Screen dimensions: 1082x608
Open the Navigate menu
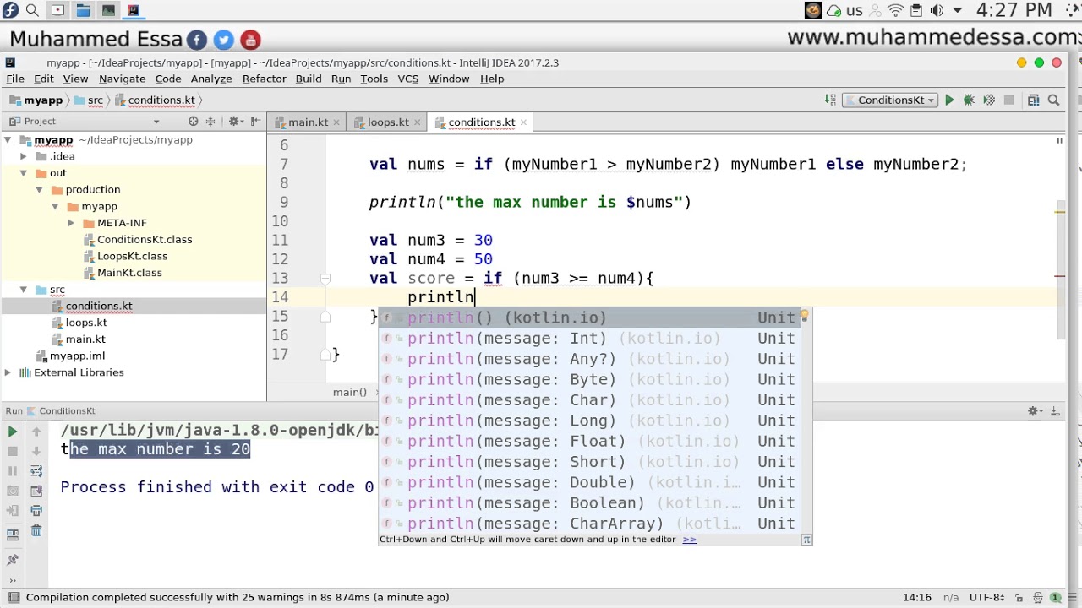[122, 79]
